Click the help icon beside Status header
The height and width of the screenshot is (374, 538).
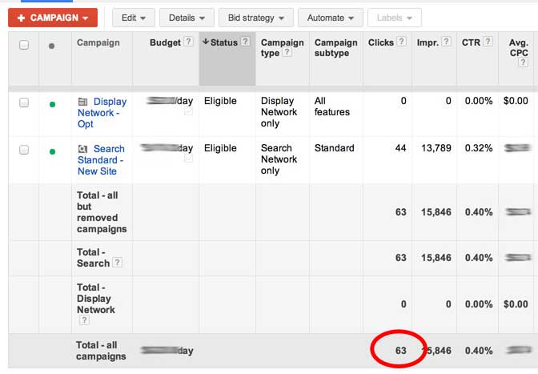[244, 42]
